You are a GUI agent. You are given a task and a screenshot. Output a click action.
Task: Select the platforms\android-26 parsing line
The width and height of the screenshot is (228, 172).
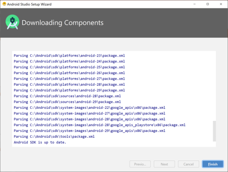[x=70, y=73]
